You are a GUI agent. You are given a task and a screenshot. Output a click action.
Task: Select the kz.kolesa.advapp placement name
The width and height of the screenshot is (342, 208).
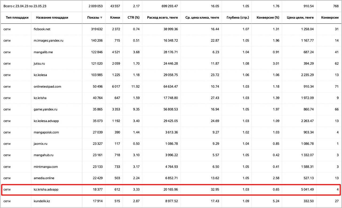46,121
